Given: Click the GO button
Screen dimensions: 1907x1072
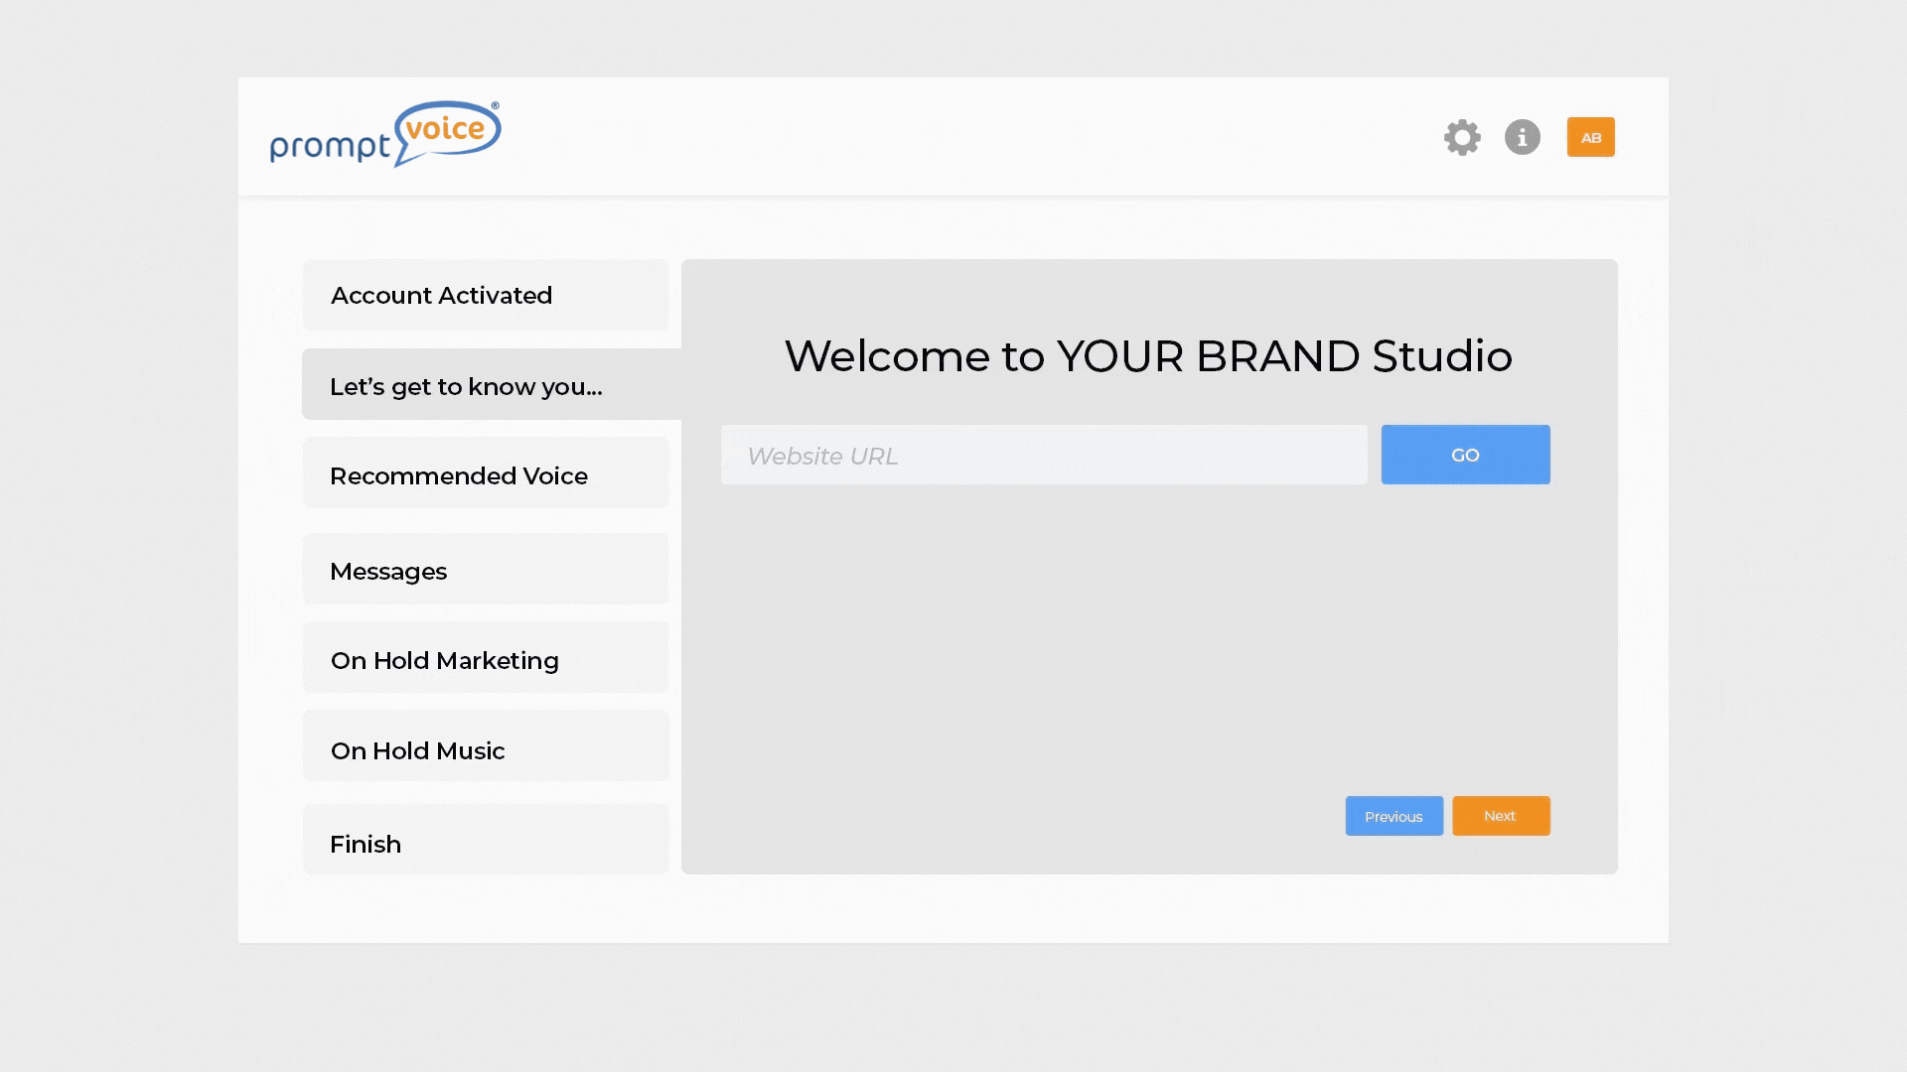Looking at the screenshot, I should click(1466, 455).
